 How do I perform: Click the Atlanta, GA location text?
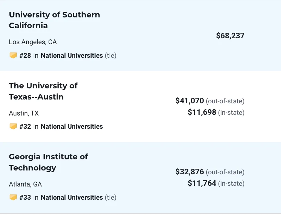(x=25, y=184)
